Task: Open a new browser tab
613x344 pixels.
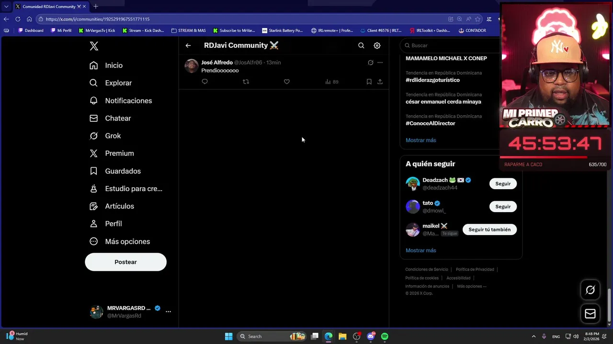Action: [x=96, y=6]
